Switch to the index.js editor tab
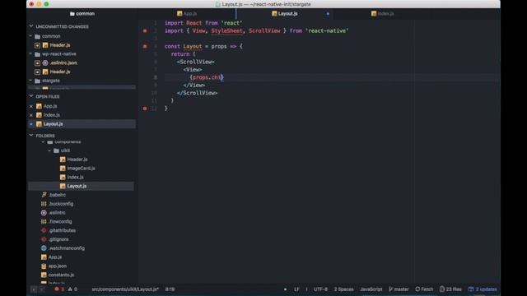Viewport: 527px width, 296px height. (x=382, y=14)
